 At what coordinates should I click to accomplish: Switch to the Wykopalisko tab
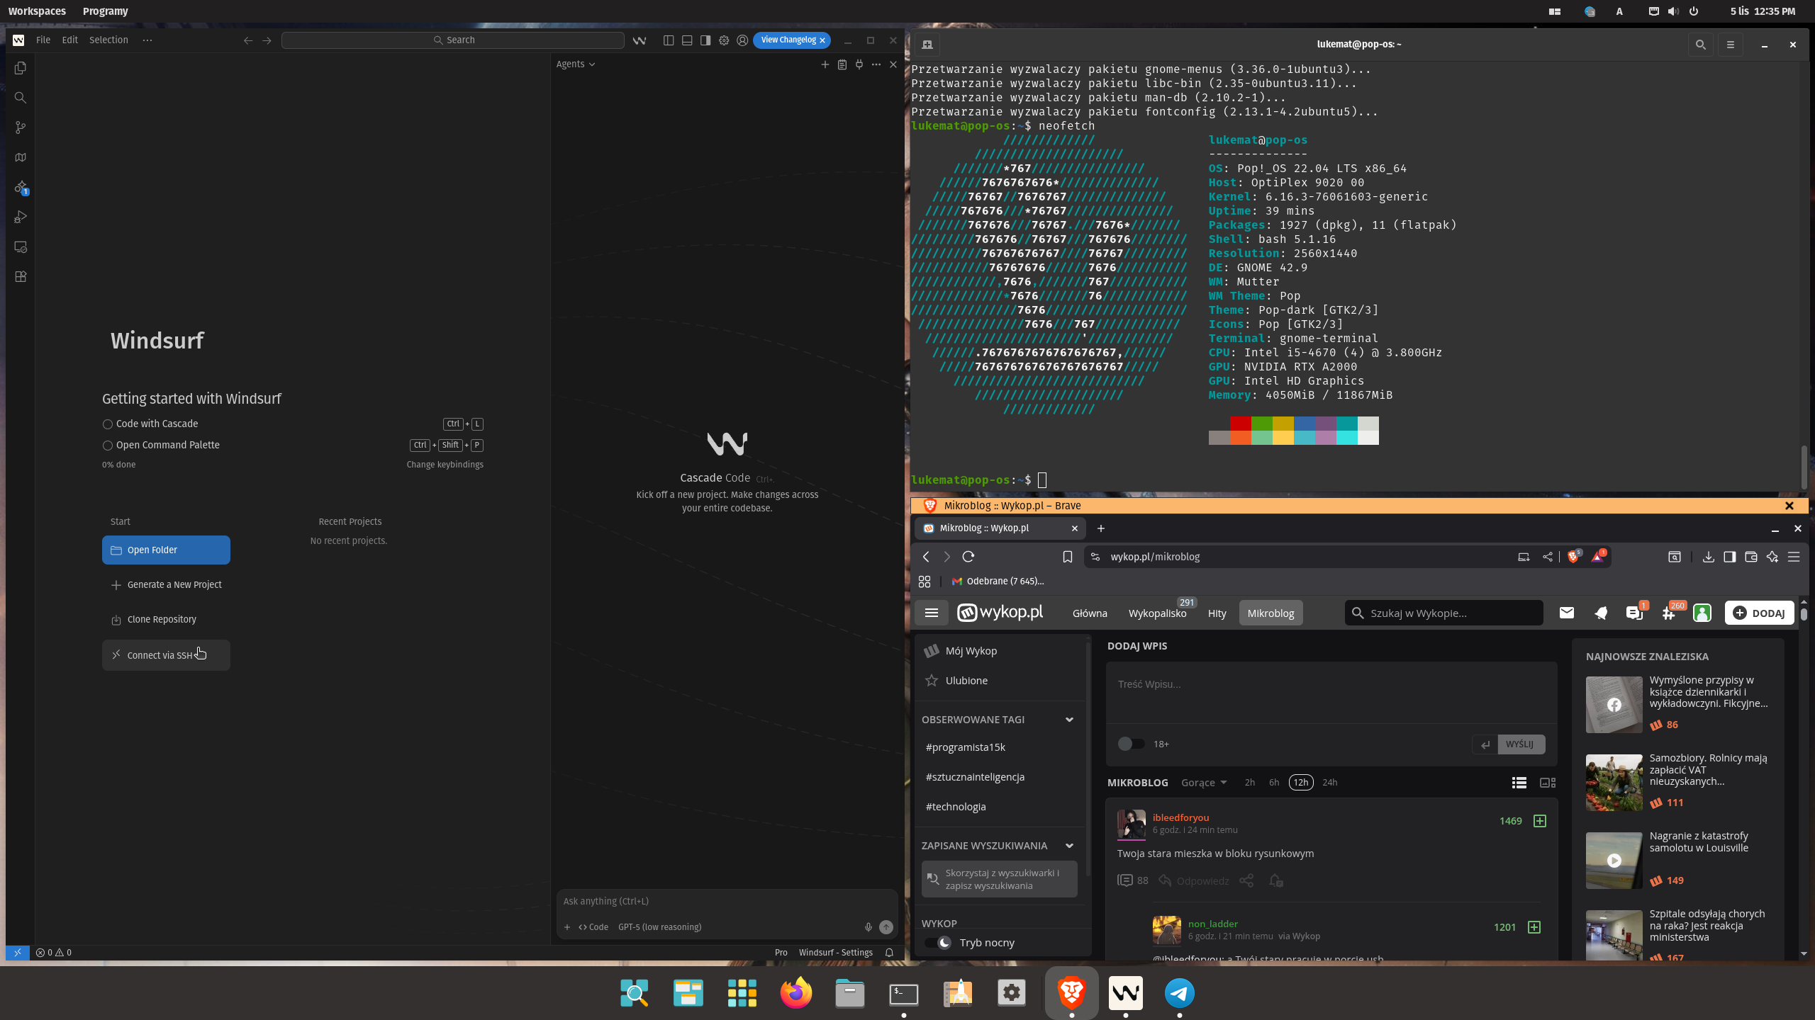[1157, 613]
